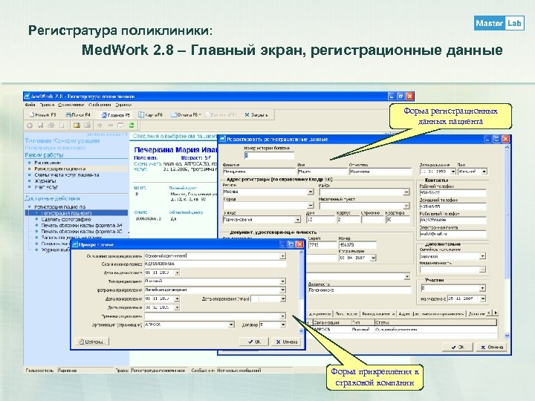
Task: Click 'Отмена' in the Прикрепление dialog
Action: [x=286, y=342]
